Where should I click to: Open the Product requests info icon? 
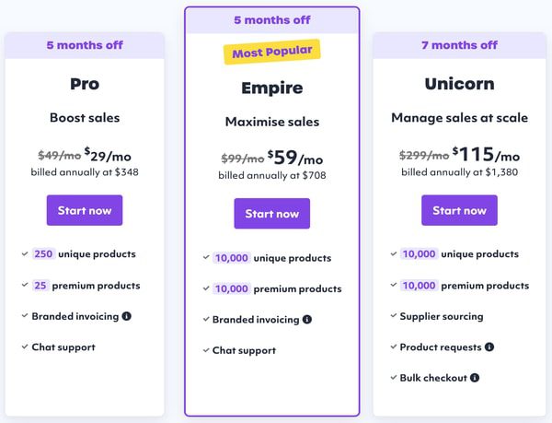[x=489, y=347]
